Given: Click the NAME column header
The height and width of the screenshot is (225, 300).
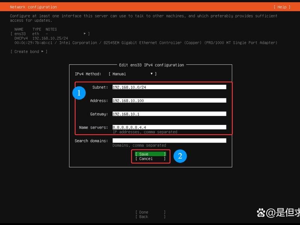Looking at the screenshot, I should [19, 29].
